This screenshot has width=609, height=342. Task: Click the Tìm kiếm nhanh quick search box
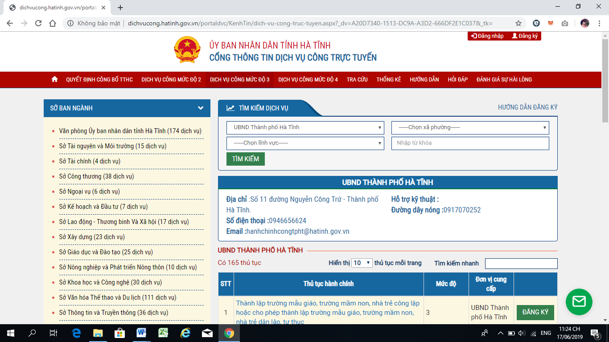point(521,264)
